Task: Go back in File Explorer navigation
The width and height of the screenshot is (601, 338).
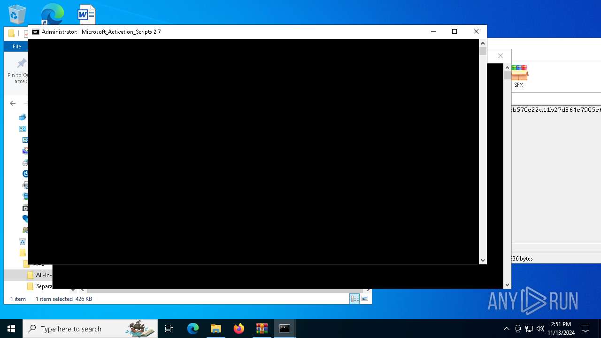Action: (x=13, y=103)
